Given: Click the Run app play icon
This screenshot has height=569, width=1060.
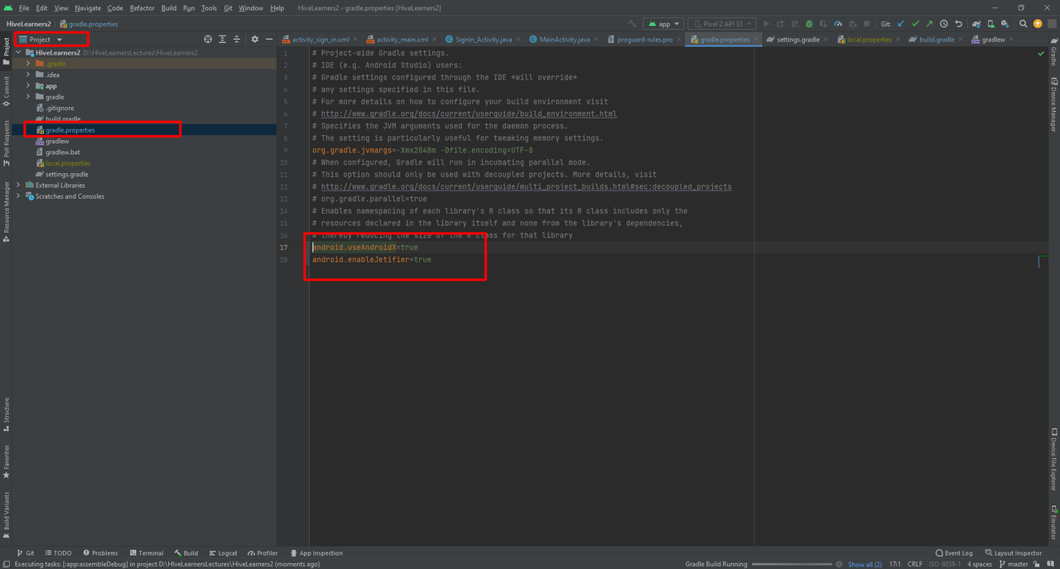Looking at the screenshot, I should (x=766, y=24).
